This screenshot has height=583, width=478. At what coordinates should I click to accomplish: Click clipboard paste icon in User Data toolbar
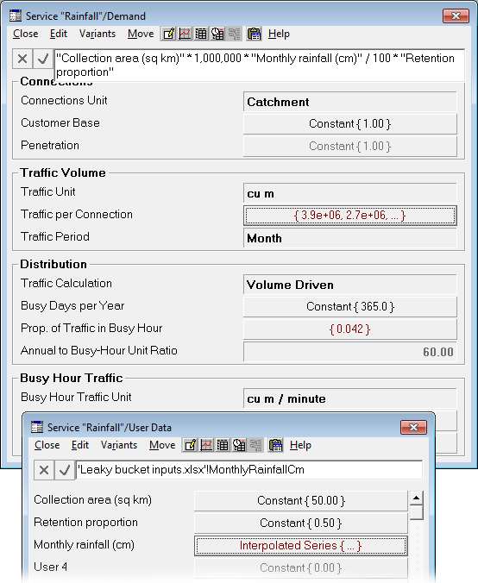(275, 445)
